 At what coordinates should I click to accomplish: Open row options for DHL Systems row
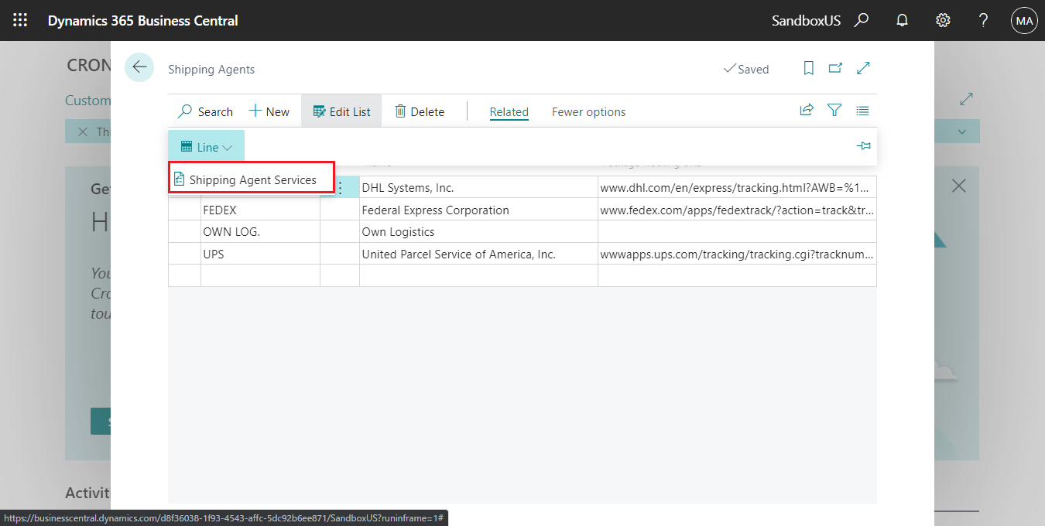tap(339, 188)
